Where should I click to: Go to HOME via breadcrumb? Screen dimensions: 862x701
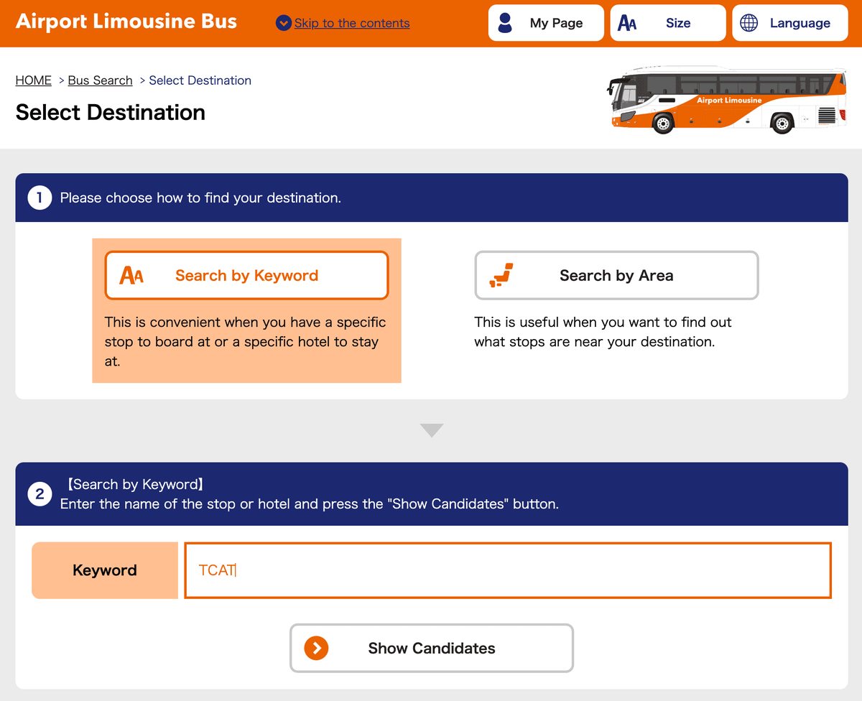coord(34,80)
